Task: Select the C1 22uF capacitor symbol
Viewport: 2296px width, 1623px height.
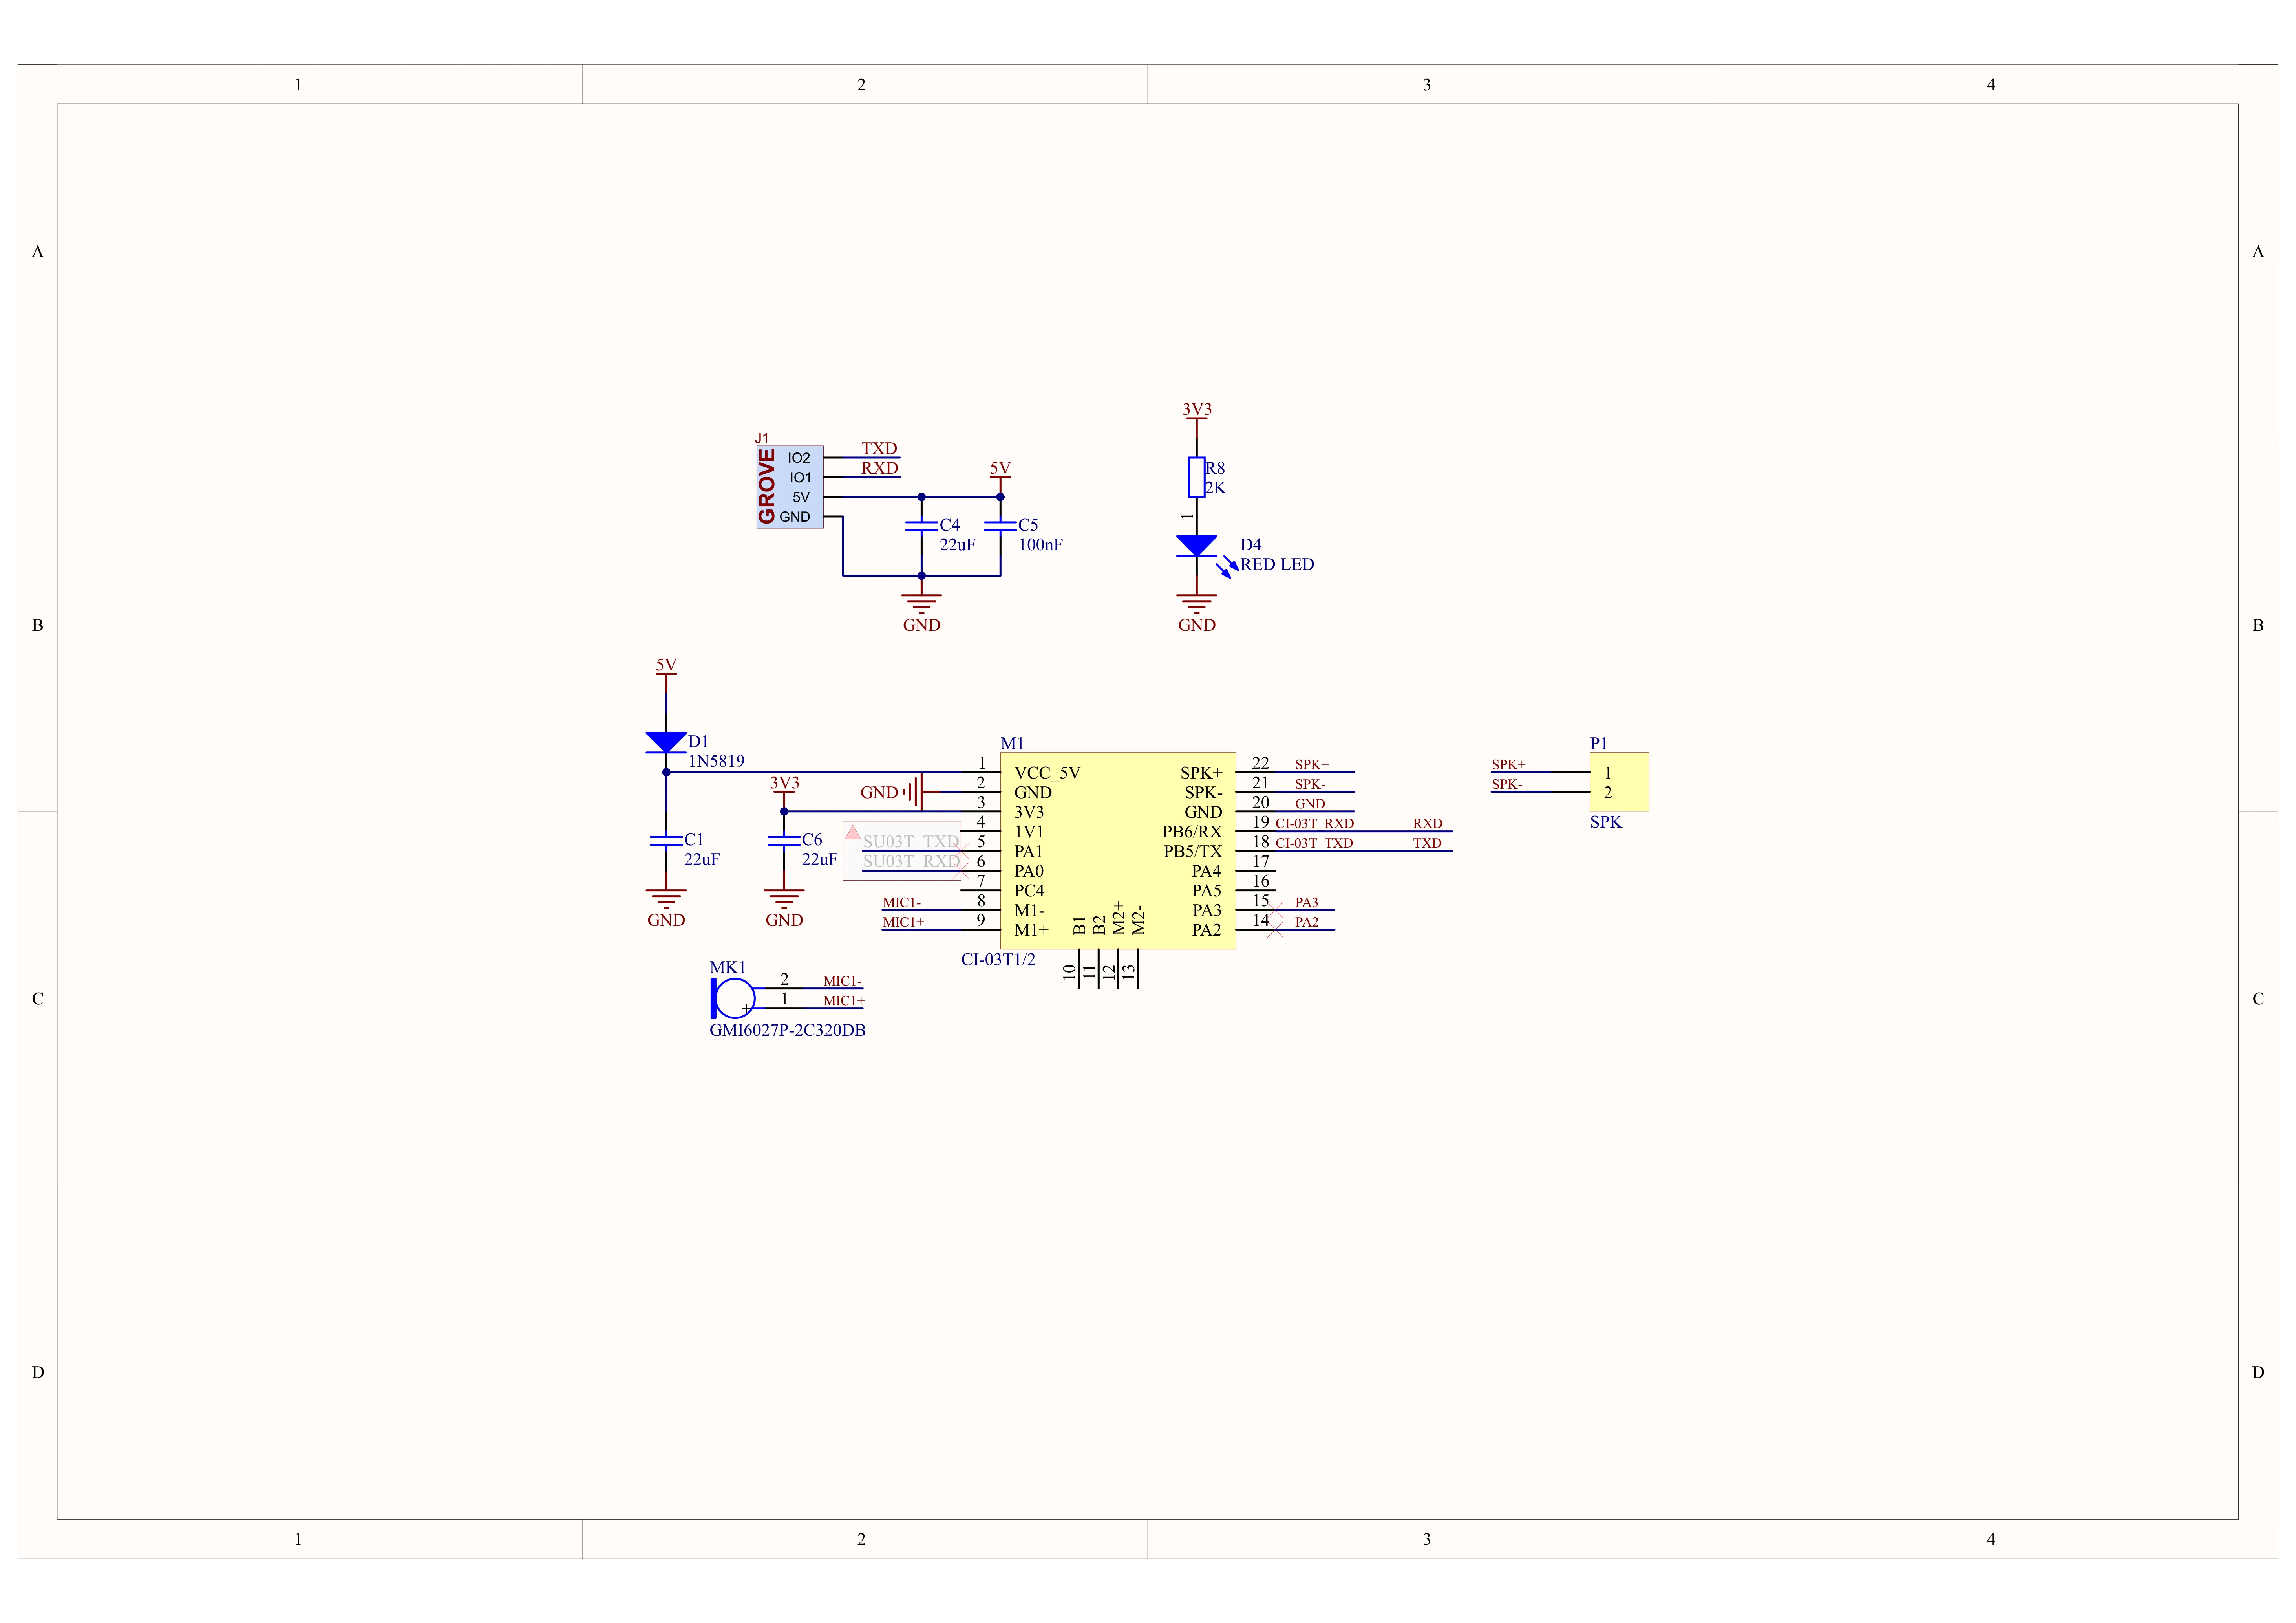Action: (x=666, y=841)
